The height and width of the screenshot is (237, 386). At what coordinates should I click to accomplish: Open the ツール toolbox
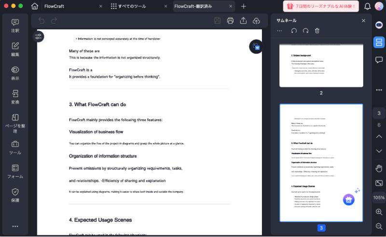[x=15, y=148]
